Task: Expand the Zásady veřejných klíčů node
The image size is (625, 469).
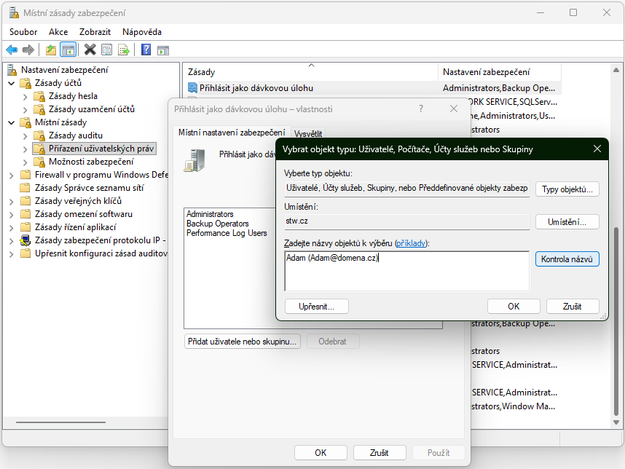Action: point(12,201)
